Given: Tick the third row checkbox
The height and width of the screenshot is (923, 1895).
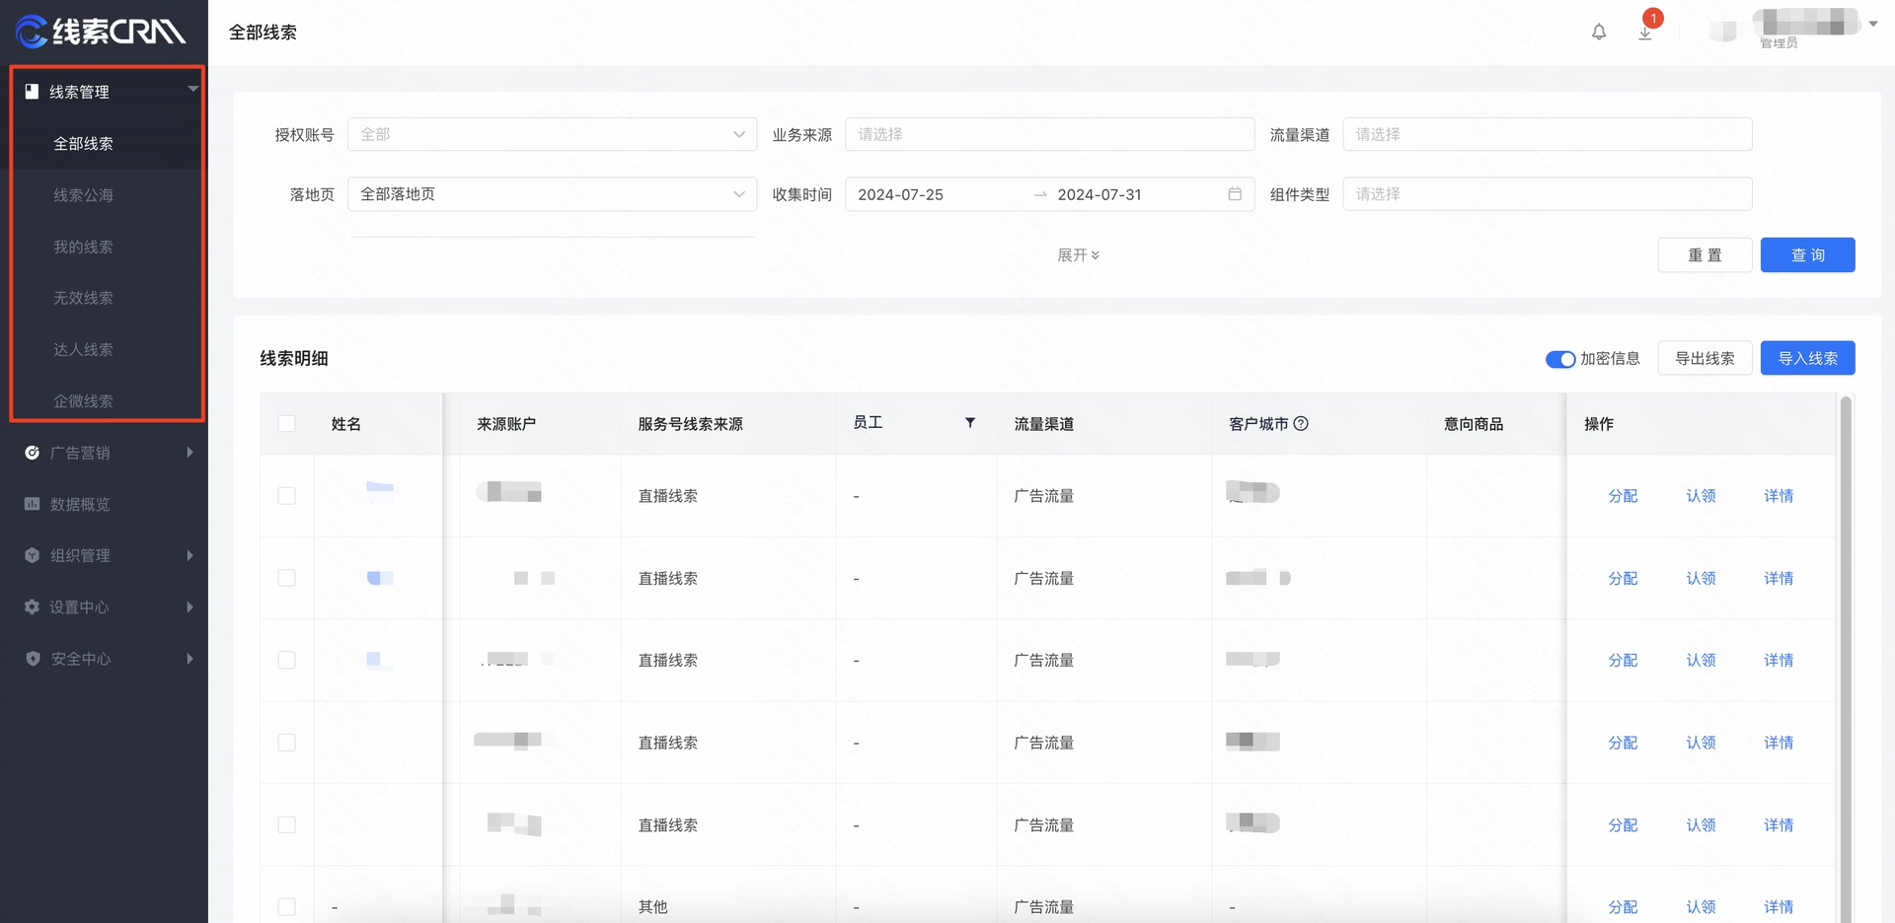Looking at the screenshot, I should coord(286,660).
